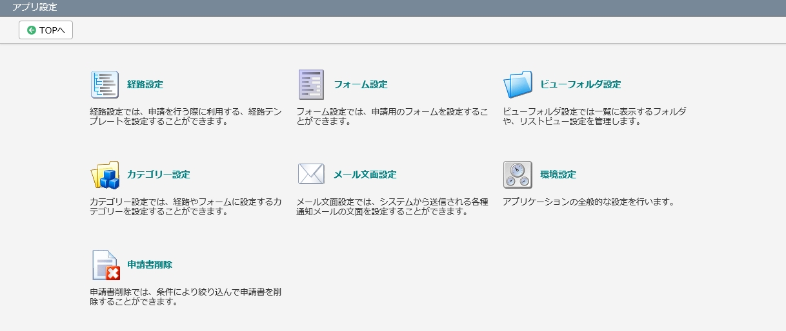Go back with the TOPへ button

pos(46,30)
